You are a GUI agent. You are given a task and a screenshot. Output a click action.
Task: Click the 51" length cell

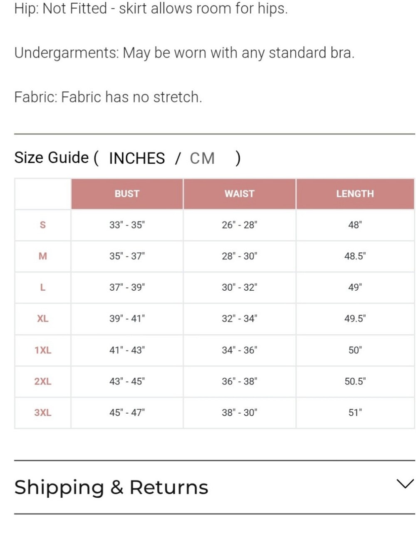pos(355,413)
